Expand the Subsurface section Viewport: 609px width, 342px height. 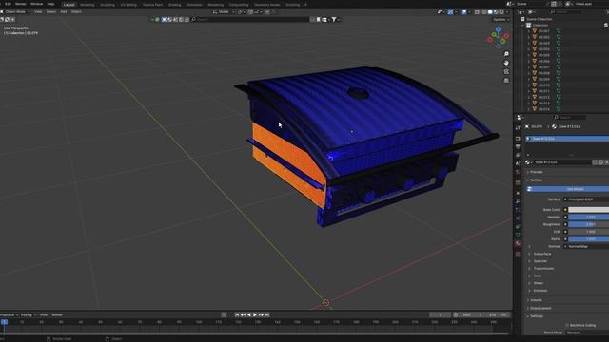click(x=541, y=254)
